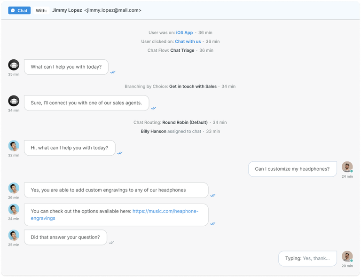Viewport: 361px width, 277px height.
Task: Click customer avatar beside Typing indicator
Action: tap(347, 256)
